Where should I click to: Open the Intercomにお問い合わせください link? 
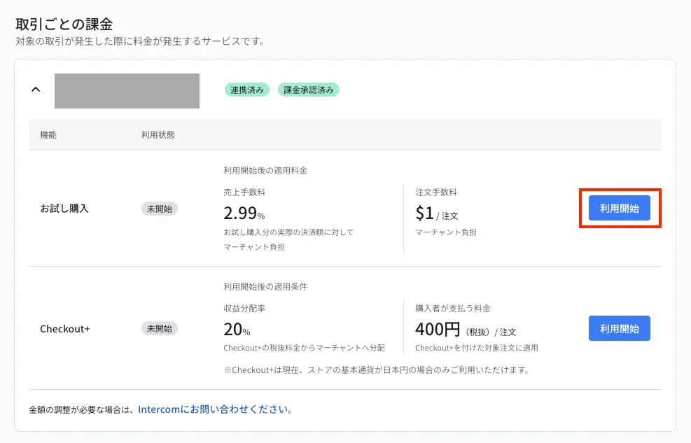(214, 409)
